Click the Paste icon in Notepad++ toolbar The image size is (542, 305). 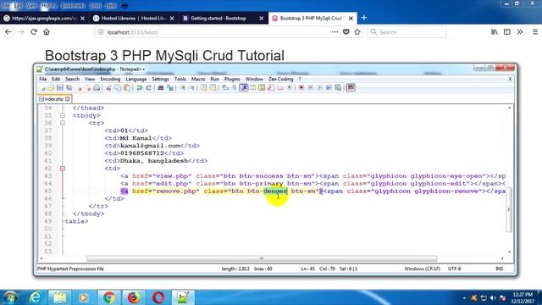(x=127, y=88)
